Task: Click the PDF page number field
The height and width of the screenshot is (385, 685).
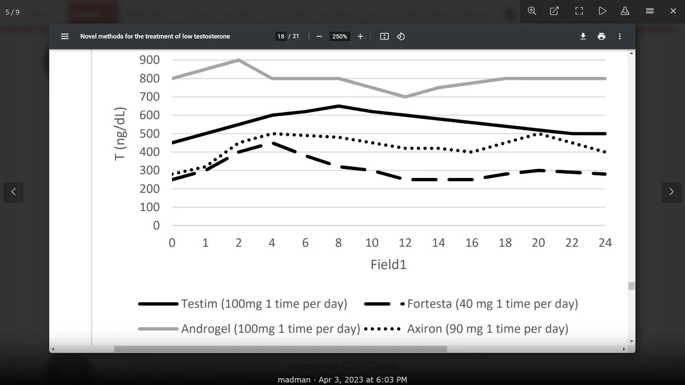Action: coord(281,36)
